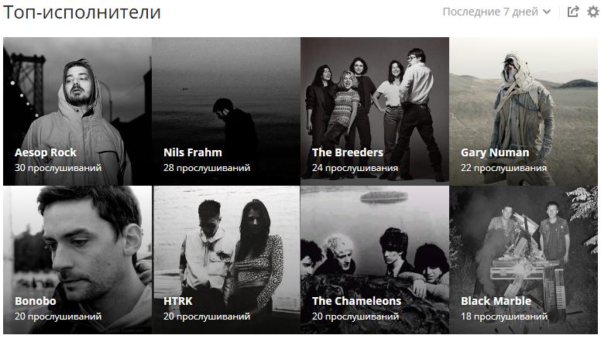Select The Chameleons band photo

pos(375,260)
